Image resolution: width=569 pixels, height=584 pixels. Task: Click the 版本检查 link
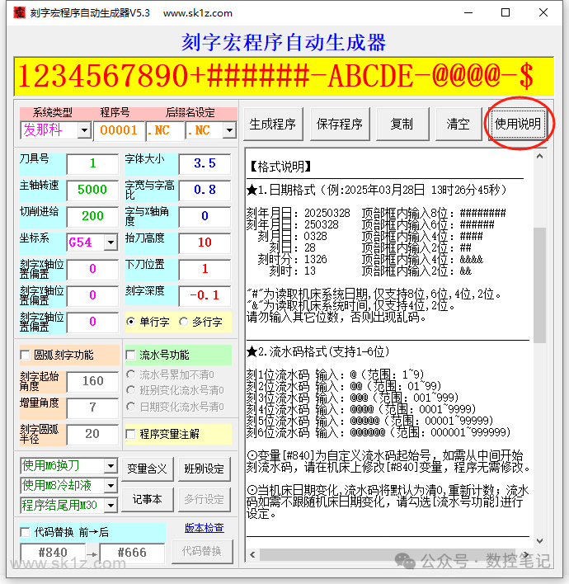pos(204,528)
